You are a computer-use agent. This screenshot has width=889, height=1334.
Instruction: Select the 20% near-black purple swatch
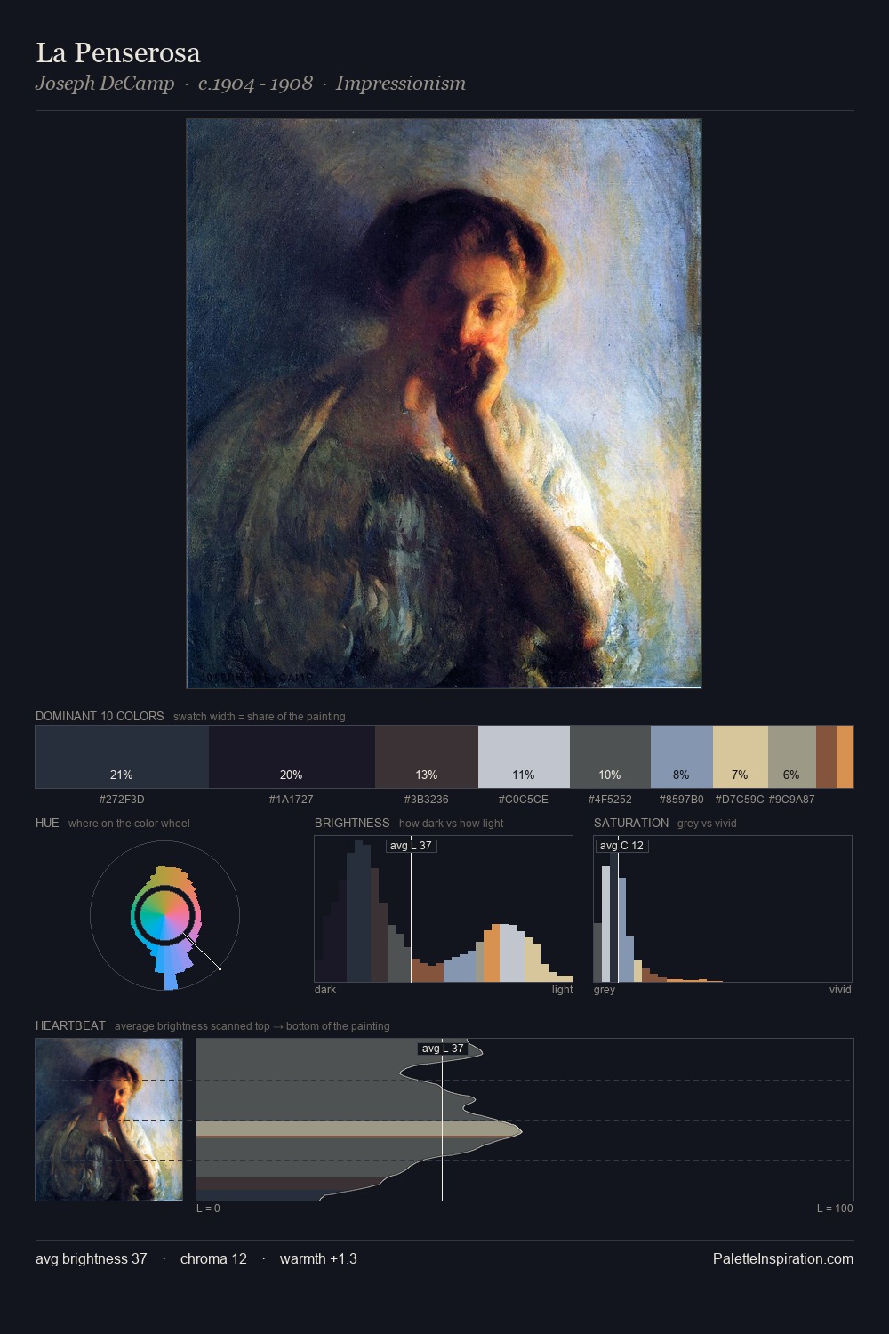pos(292,757)
